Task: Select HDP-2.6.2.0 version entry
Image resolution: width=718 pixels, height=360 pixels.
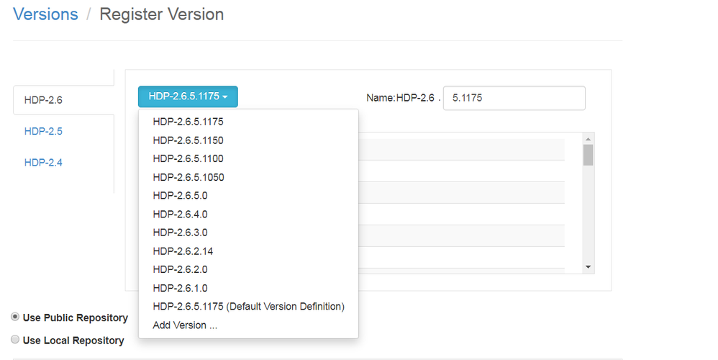Action: [180, 269]
